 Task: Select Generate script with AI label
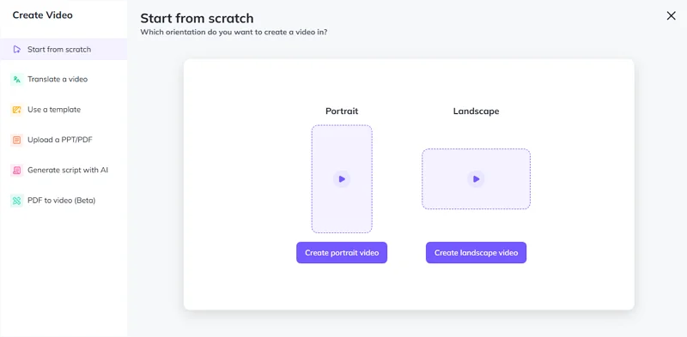point(68,170)
